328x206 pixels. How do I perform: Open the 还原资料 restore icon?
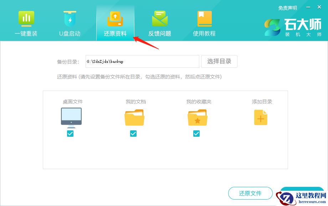click(115, 18)
